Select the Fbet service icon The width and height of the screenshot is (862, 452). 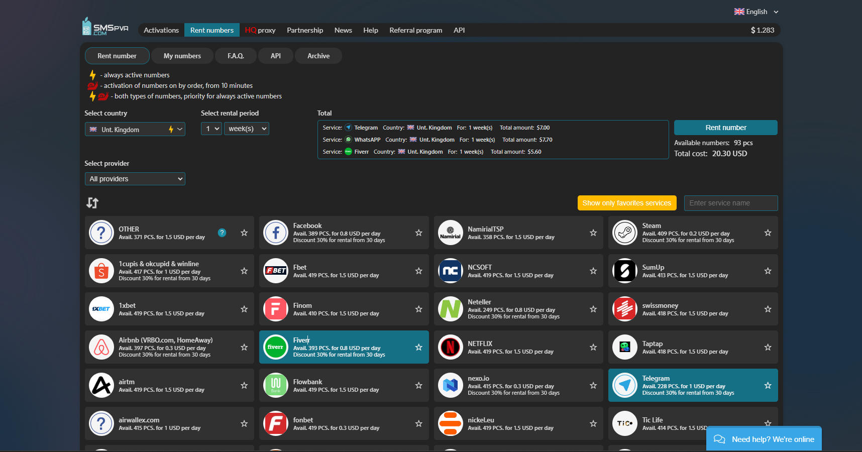point(276,271)
